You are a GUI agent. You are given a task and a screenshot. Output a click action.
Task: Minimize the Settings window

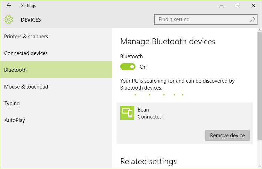(x=222, y=6)
